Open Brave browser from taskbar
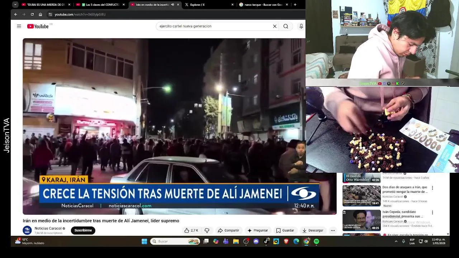 tap(286, 242)
